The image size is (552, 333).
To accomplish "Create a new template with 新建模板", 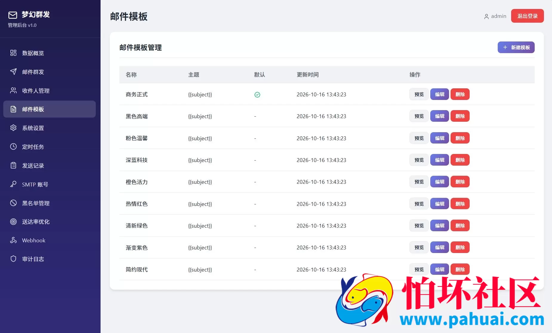I will [x=516, y=47].
